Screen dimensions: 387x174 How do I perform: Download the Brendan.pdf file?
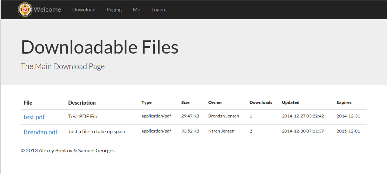41,132
